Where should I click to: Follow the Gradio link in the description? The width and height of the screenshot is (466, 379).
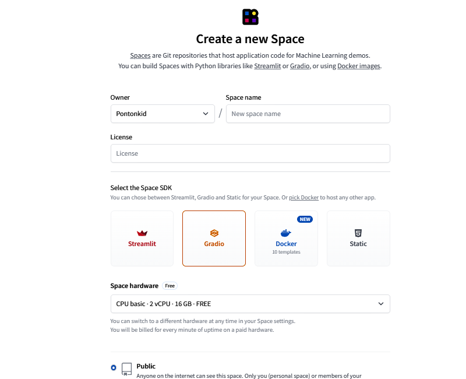pyautogui.click(x=299, y=66)
